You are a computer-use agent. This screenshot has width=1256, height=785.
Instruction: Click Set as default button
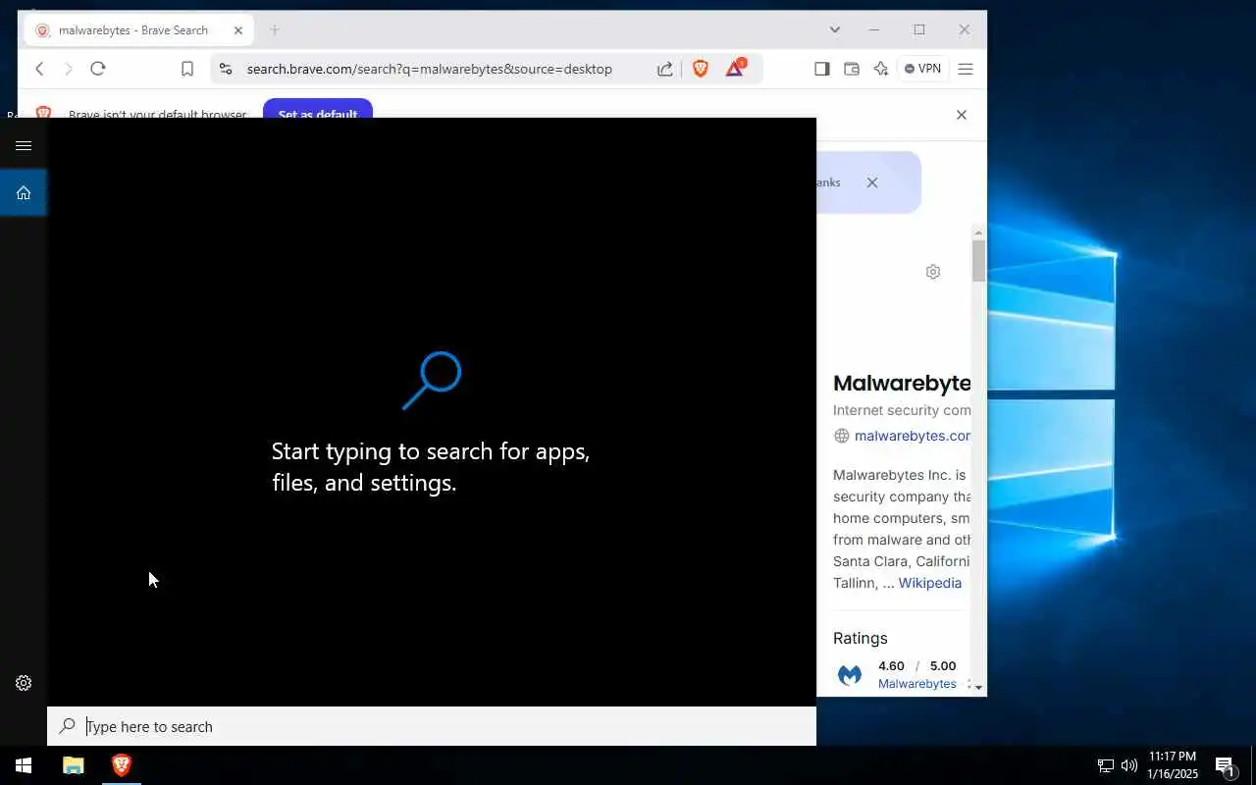coord(318,110)
